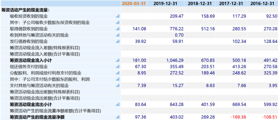Viewport: 278px width, 120px height.
Task: Click the cell value 158.69
Action: [x=208, y=16]
